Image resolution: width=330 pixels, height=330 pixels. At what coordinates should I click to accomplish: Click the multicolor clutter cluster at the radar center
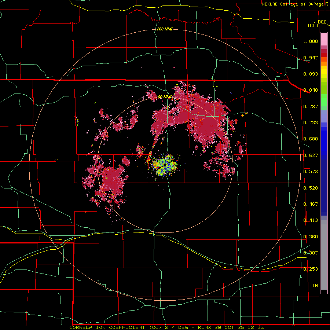pyautogui.click(x=164, y=165)
